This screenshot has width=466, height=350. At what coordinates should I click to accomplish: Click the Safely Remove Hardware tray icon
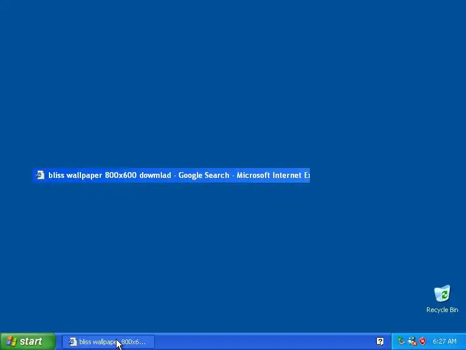click(x=401, y=341)
